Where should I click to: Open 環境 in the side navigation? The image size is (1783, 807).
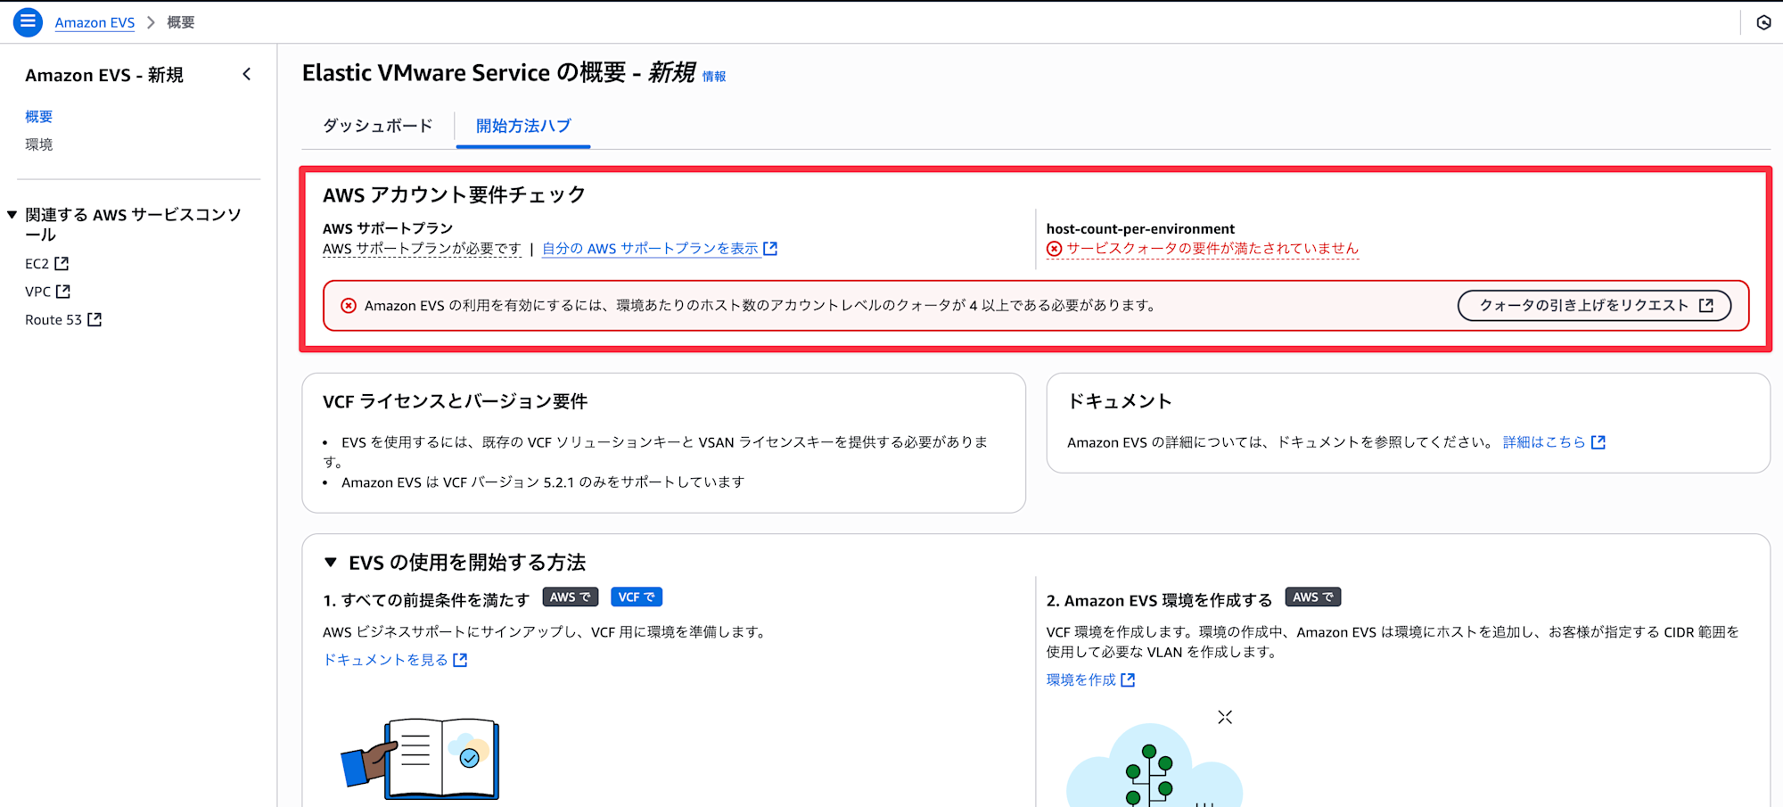point(39,144)
